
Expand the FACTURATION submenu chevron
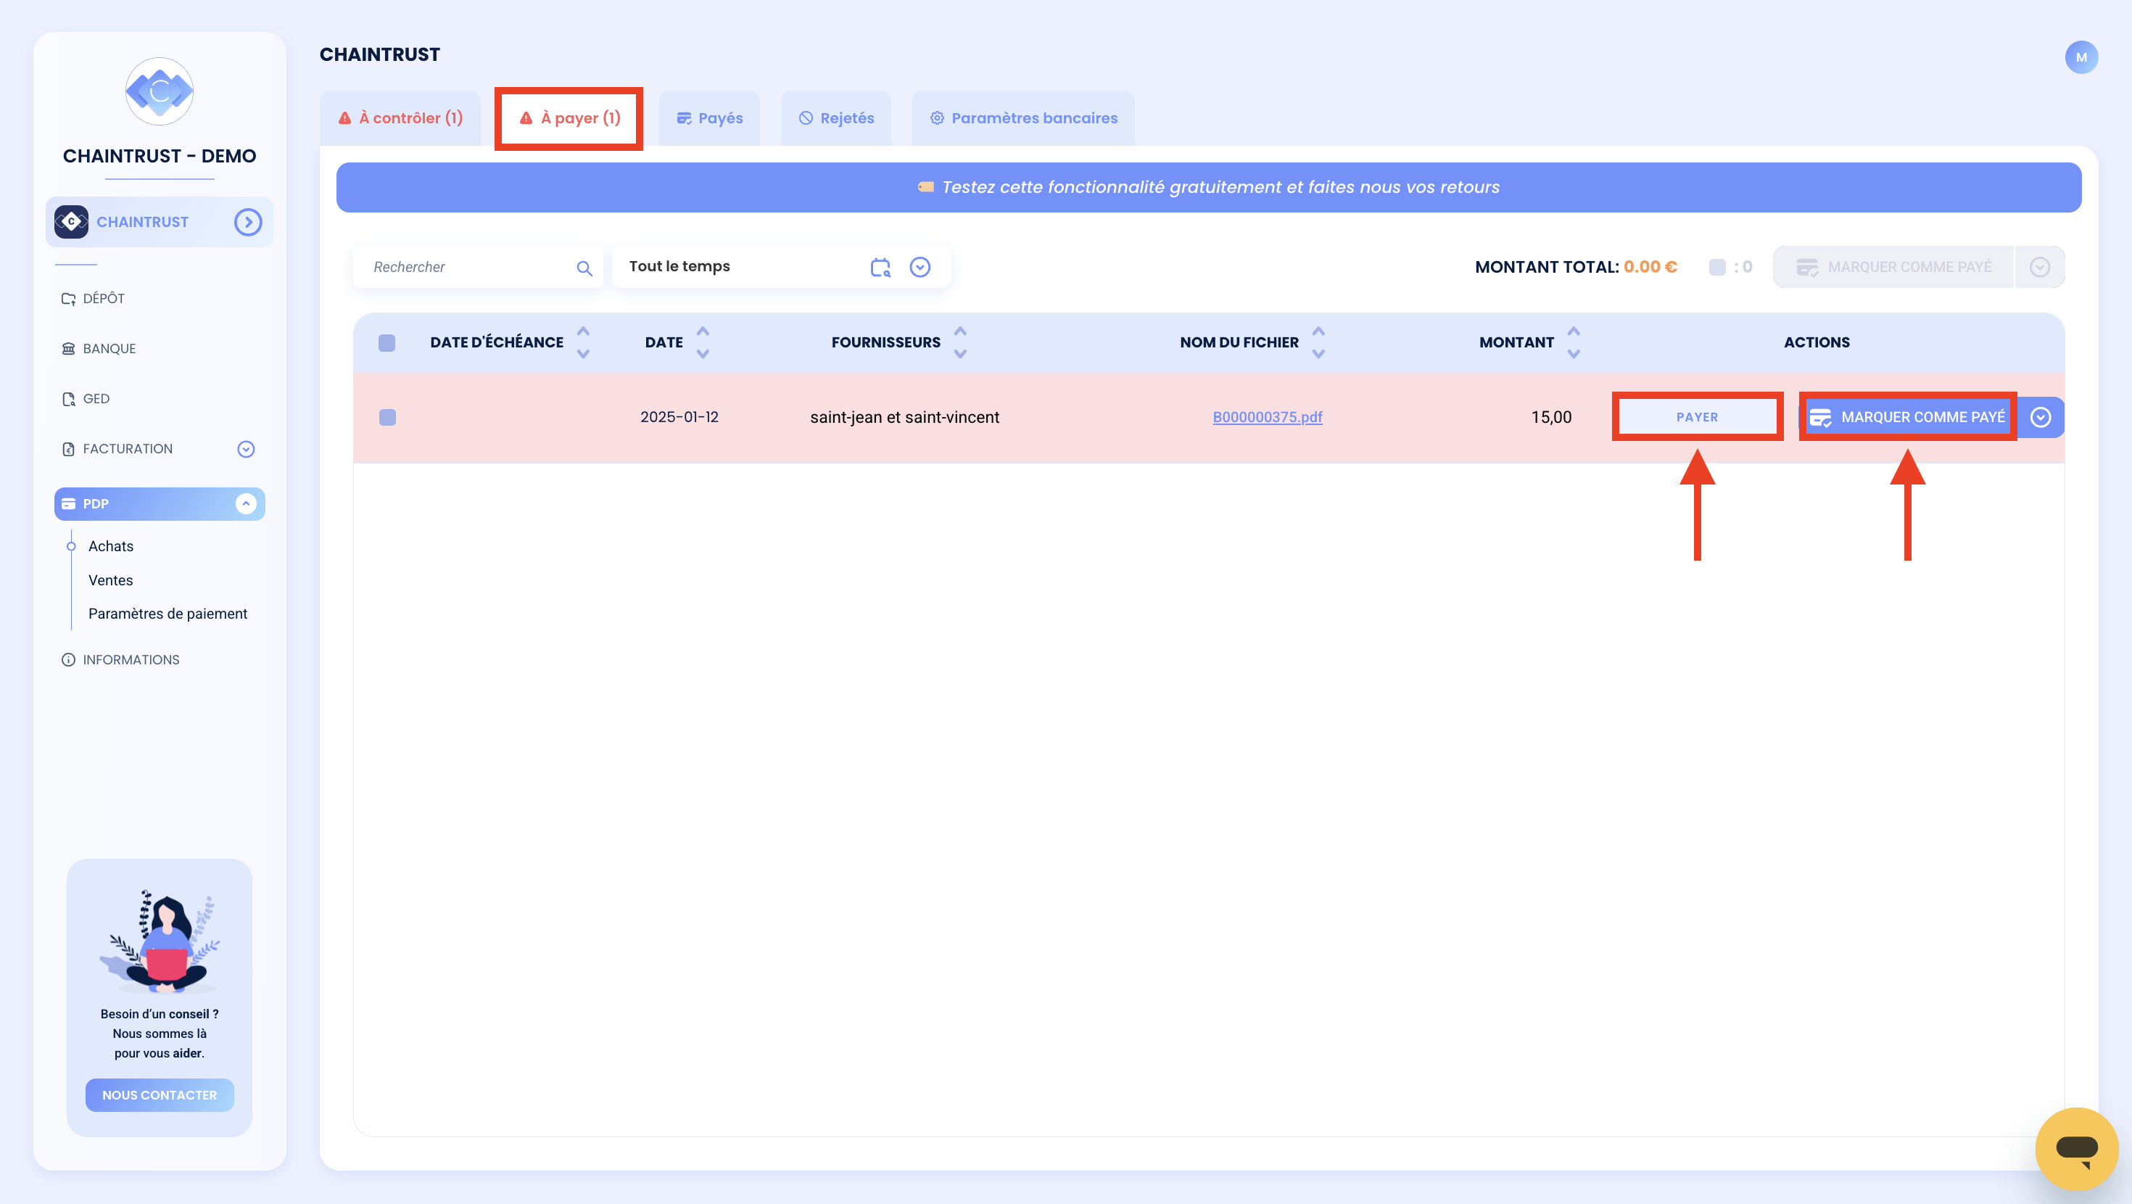pyautogui.click(x=246, y=449)
